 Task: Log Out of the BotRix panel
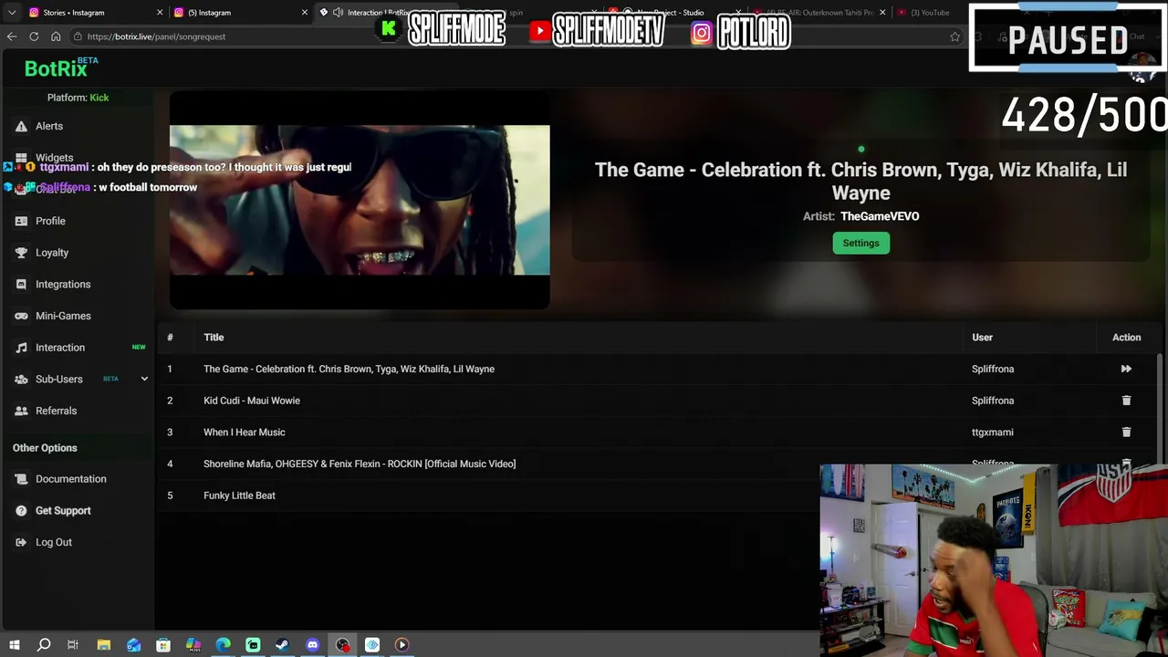coord(54,542)
